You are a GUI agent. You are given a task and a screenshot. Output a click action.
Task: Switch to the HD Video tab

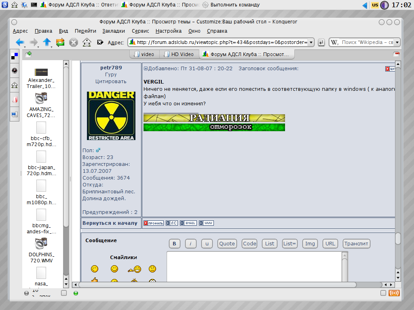178,54
